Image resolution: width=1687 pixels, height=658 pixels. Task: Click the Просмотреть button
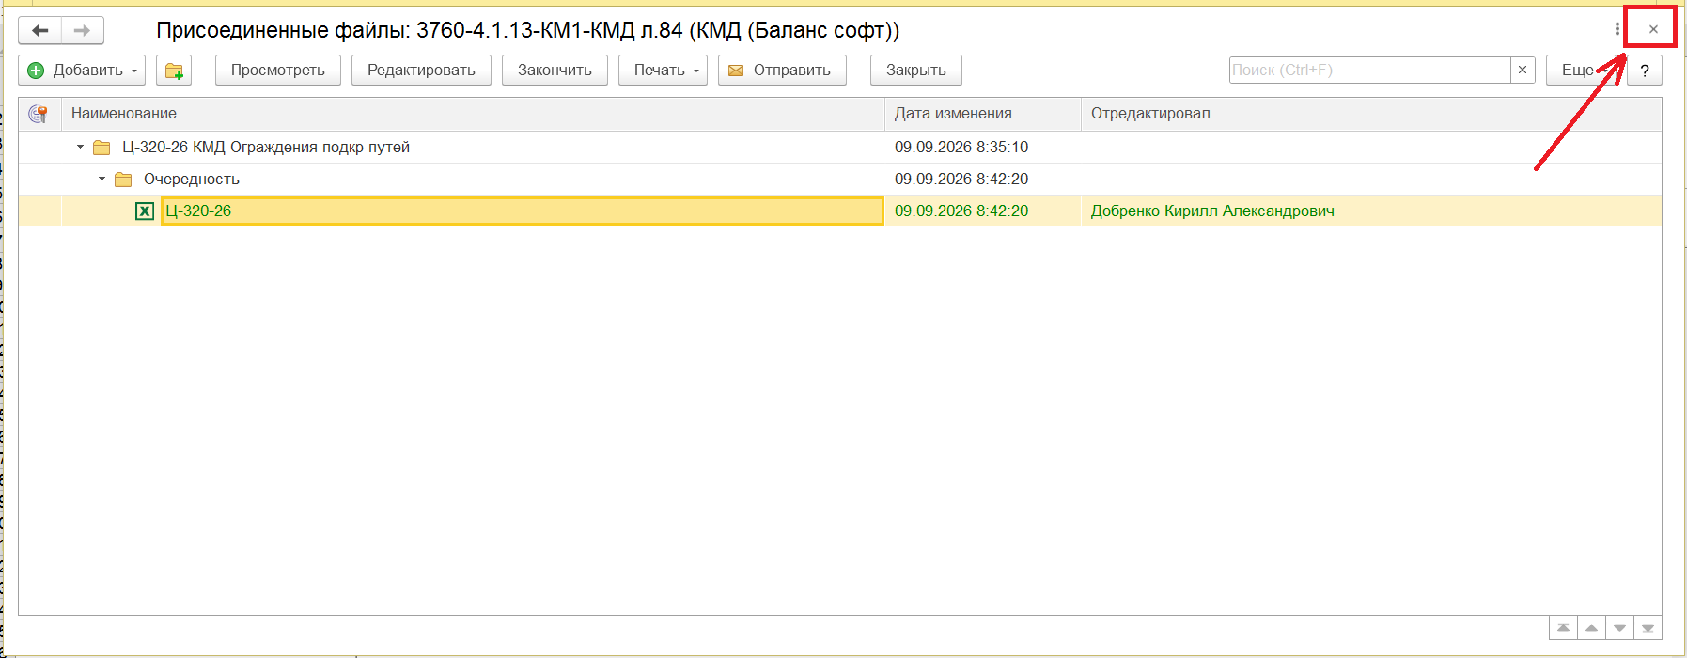click(278, 70)
